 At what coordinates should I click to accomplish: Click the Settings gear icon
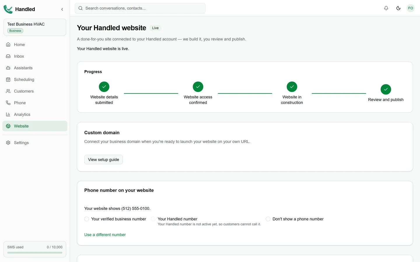[x=8, y=143]
